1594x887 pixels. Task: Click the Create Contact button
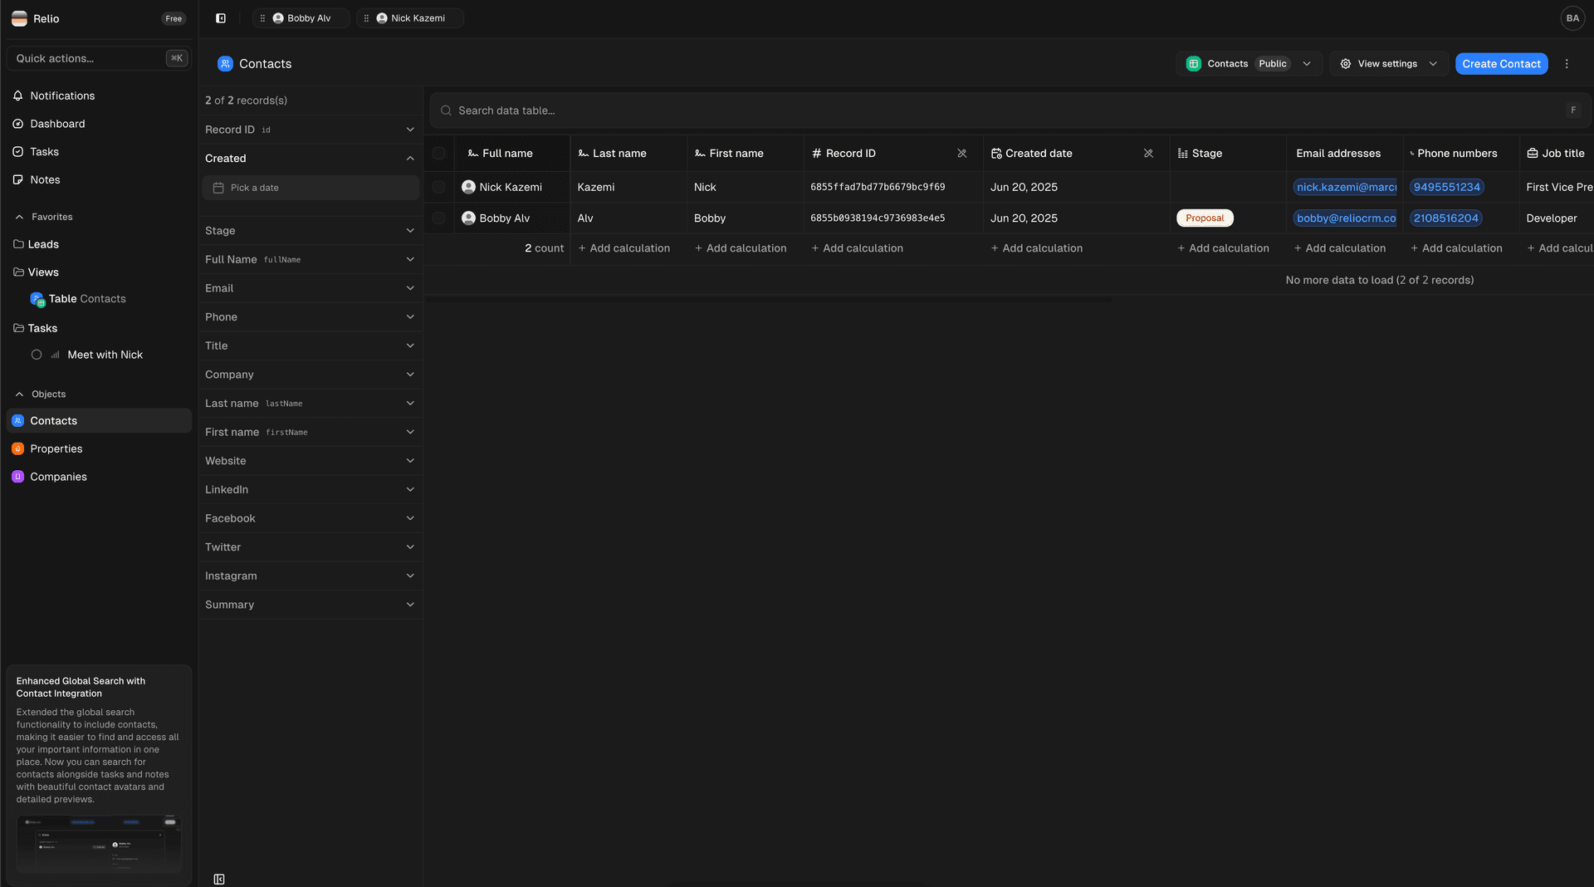click(x=1501, y=63)
